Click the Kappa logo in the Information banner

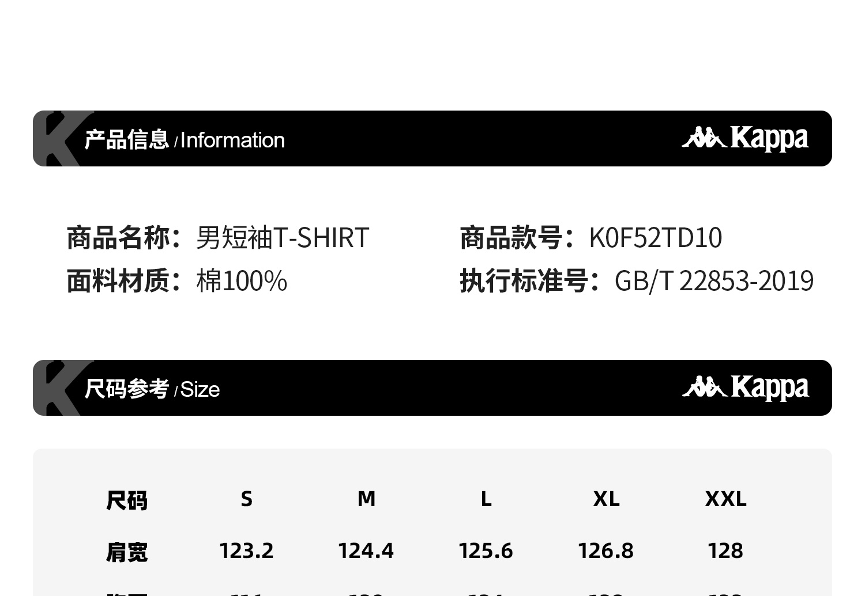tap(745, 138)
